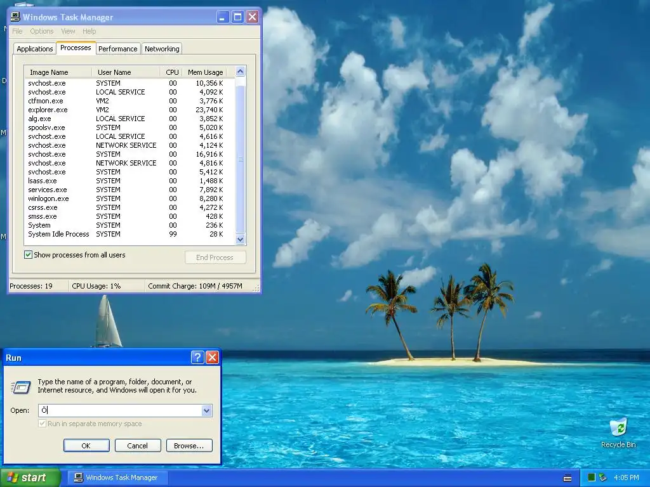
Task: Click the clock showing 4:05 PM
Action: pos(626,477)
